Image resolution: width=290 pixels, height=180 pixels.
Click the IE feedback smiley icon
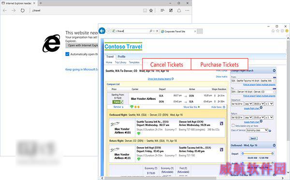point(287,31)
